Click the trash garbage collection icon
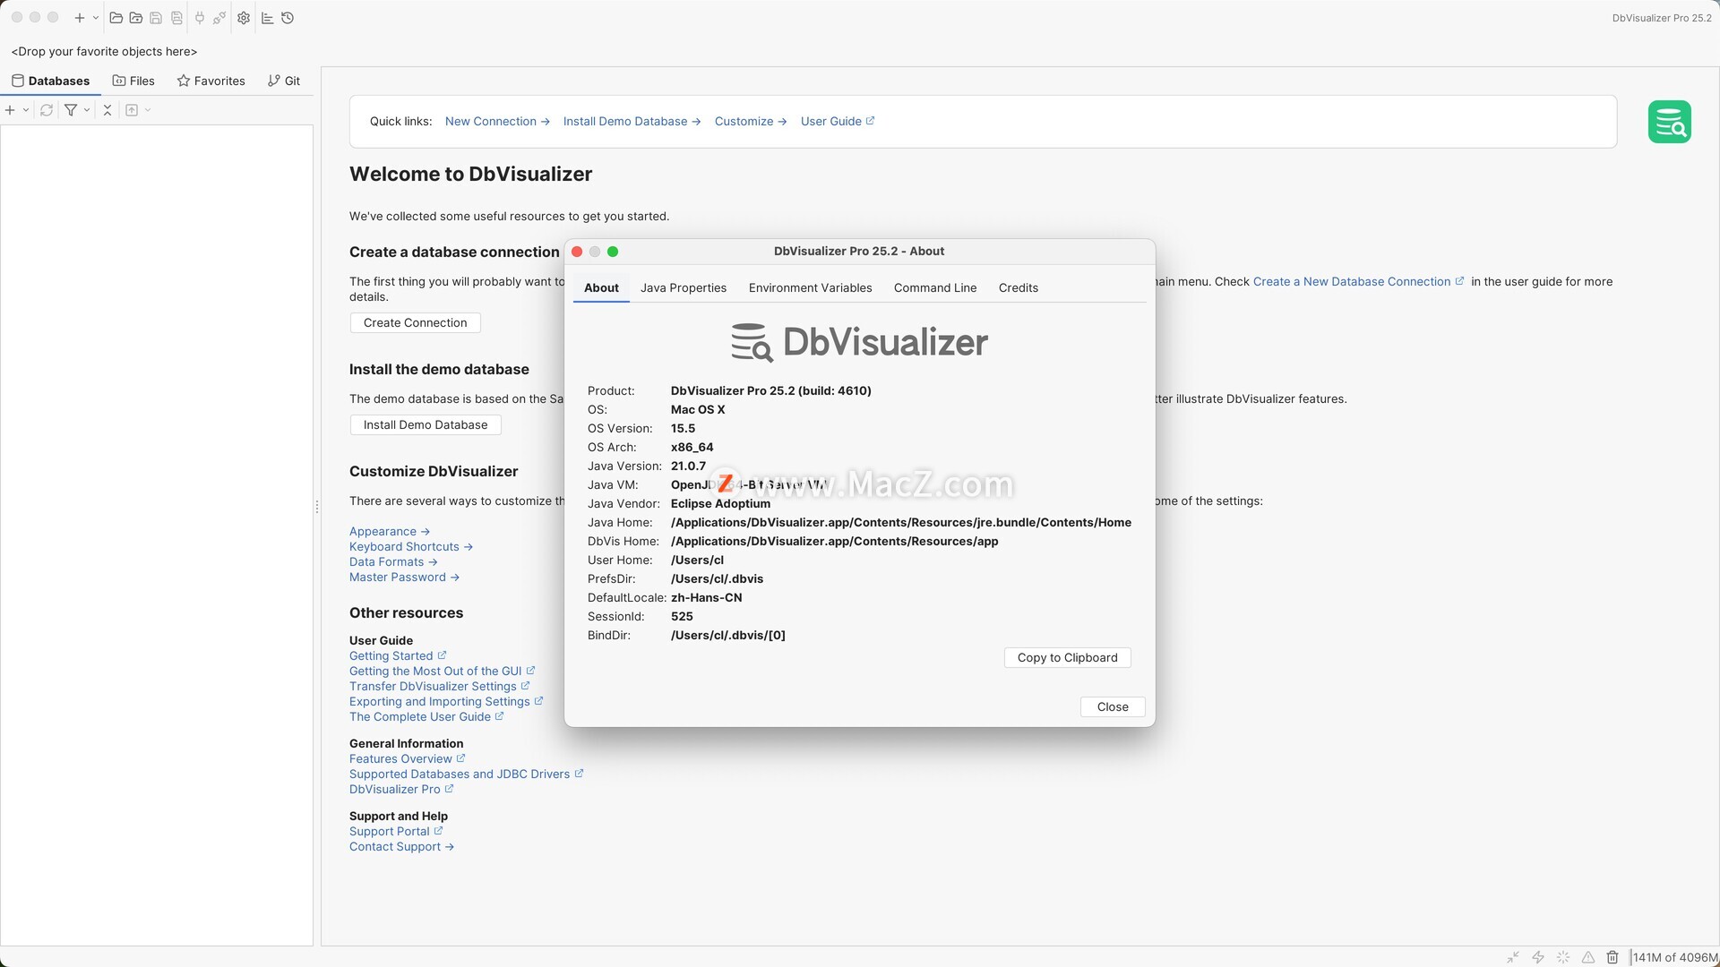Screen dimensions: 1720x967 coord(1612,957)
